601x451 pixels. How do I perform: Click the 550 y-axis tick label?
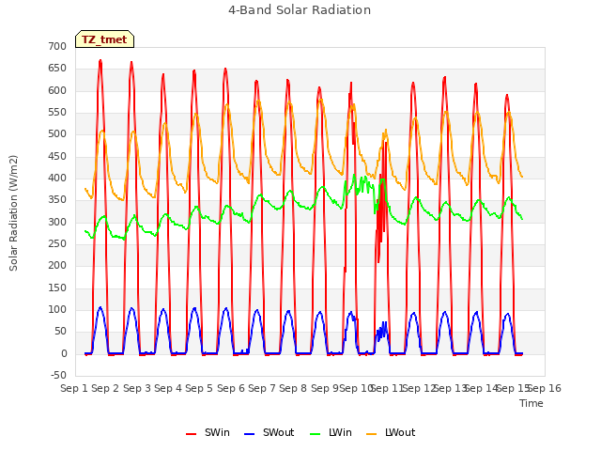57,113
